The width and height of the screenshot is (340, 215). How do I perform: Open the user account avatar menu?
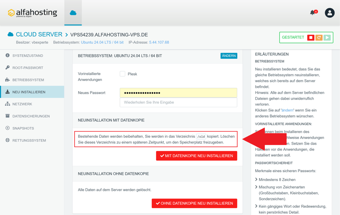pyautogui.click(x=329, y=13)
